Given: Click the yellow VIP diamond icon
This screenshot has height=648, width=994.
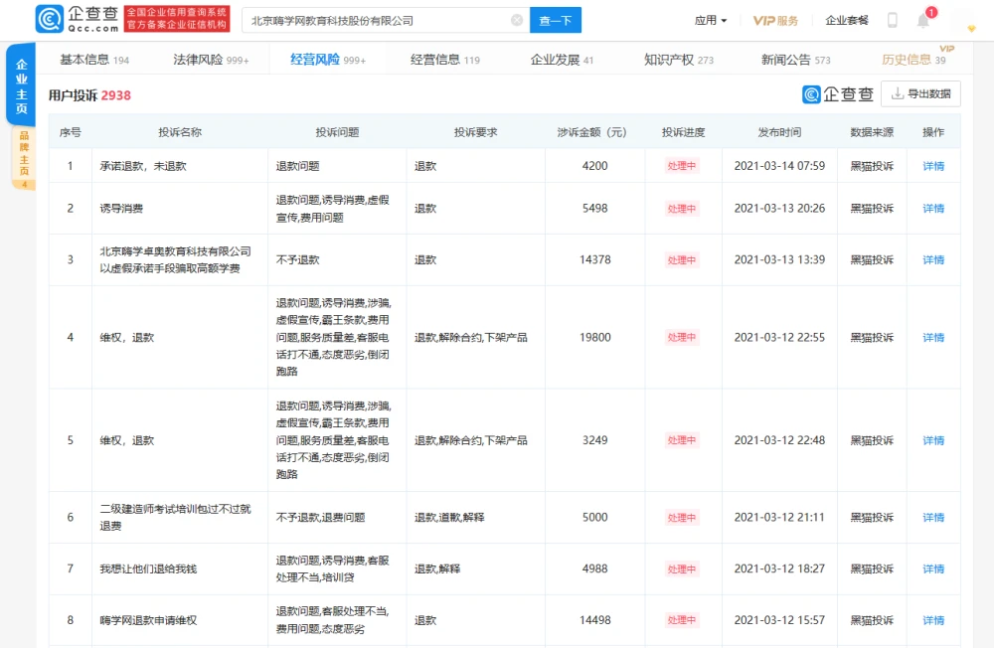Looking at the screenshot, I should (971, 29).
